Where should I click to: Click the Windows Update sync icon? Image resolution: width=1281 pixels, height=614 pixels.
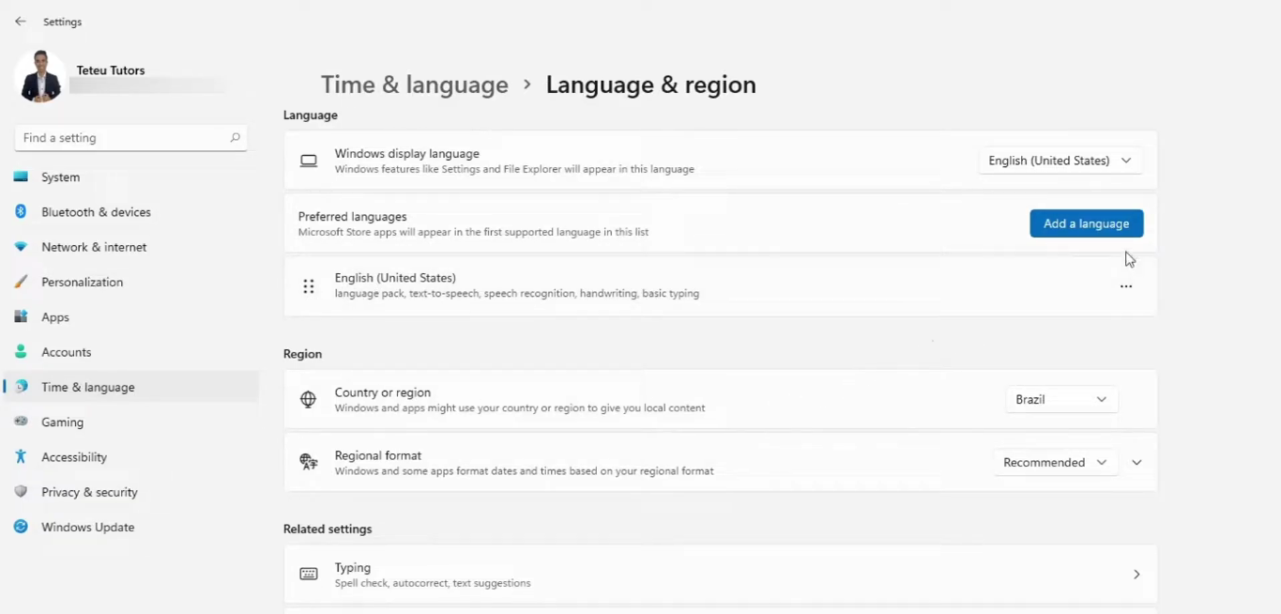[21, 527]
